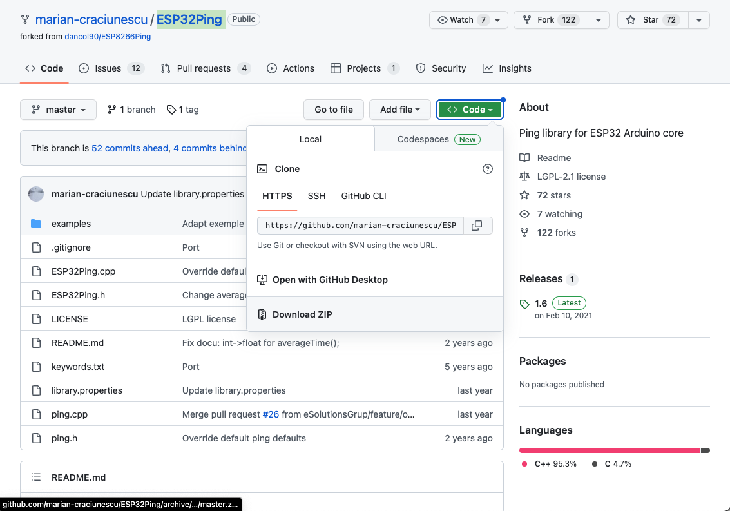730x511 pixels.
Task: Click the fork icon beside 122 forks
Action: click(x=524, y=233)
